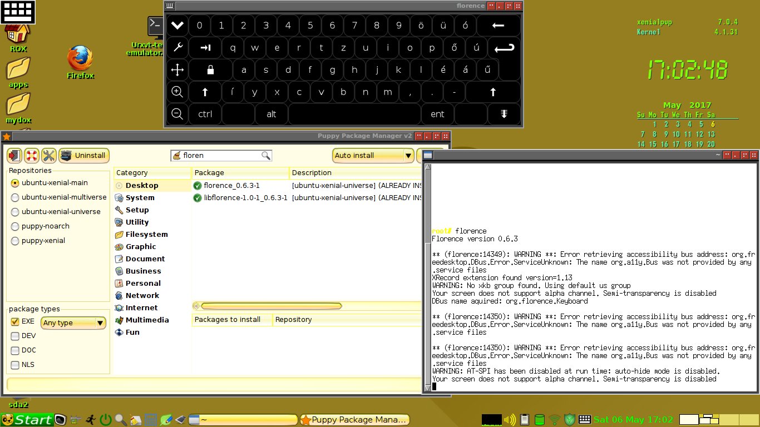Click Florence move-keyboard cross-arrows key
The image size is (760, 427).
[x=177, y=70]
